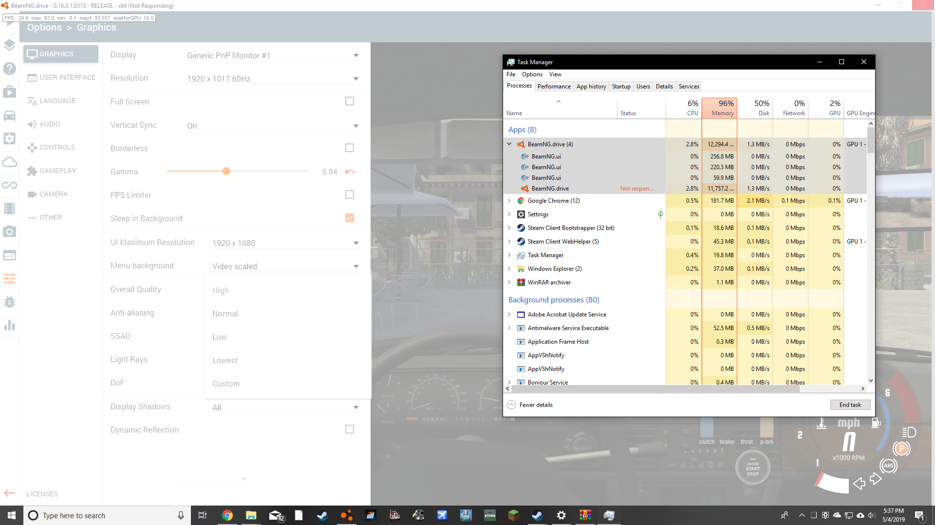Viewport: 935px width, 525px height.
Task: Reset gamma with the orange undo arrow
Action: (350, 172)
